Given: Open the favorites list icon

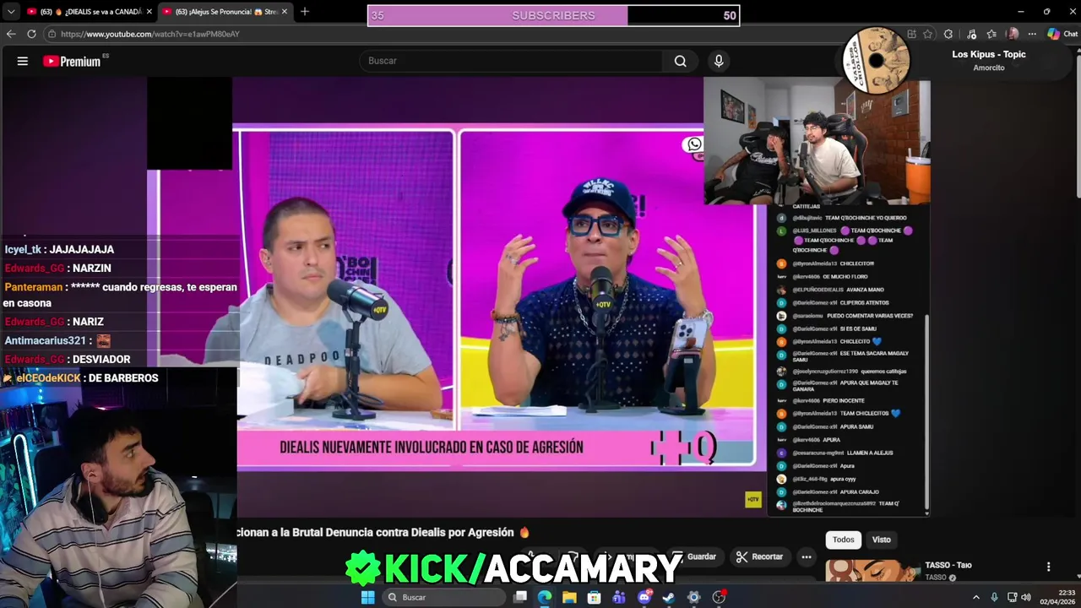Looking at the screenshot, I should (992, 34).
